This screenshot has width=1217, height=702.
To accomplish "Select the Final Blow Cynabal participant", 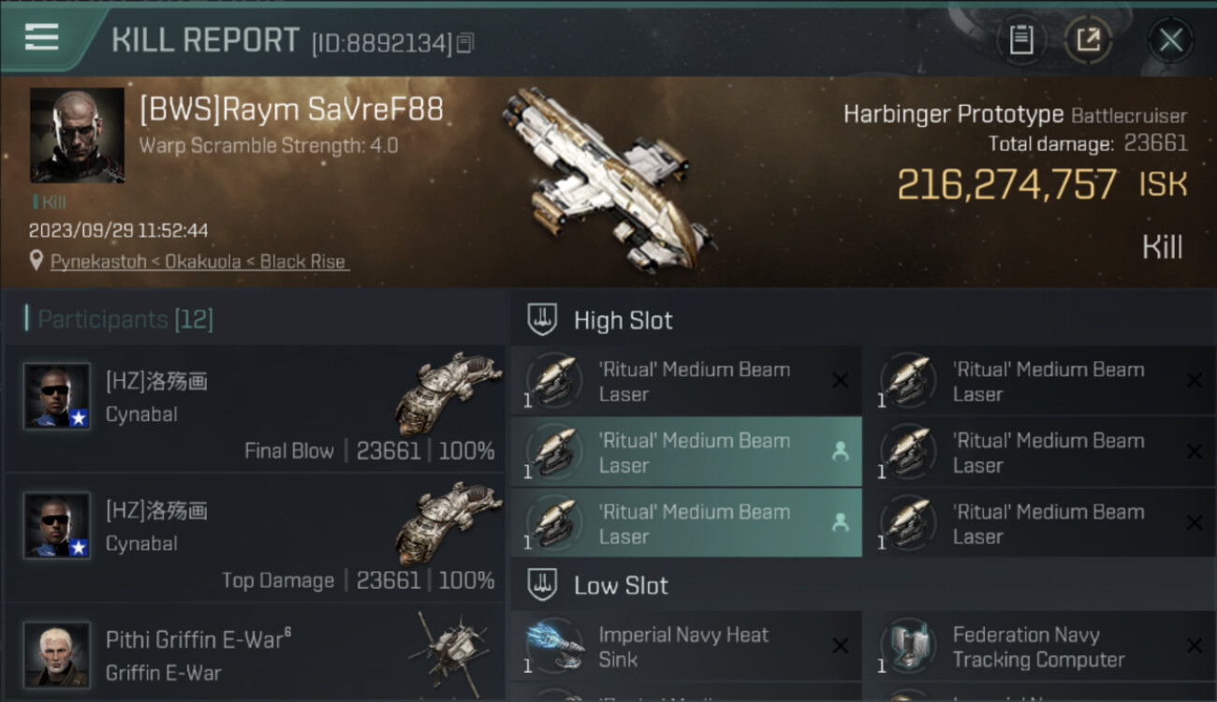I will coord(255,408).
